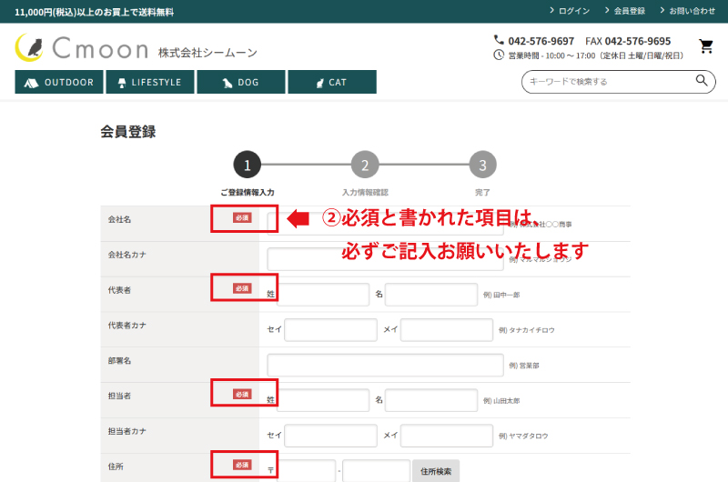Image resolution: width=728 pixels, height=482 pixels.
Task: Click the 例) 田中一郎 example text
Action: click(x=501, y=295)
